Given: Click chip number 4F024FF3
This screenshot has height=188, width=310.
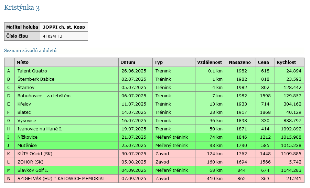Looking at the screenshot, I should pos(52,36).
